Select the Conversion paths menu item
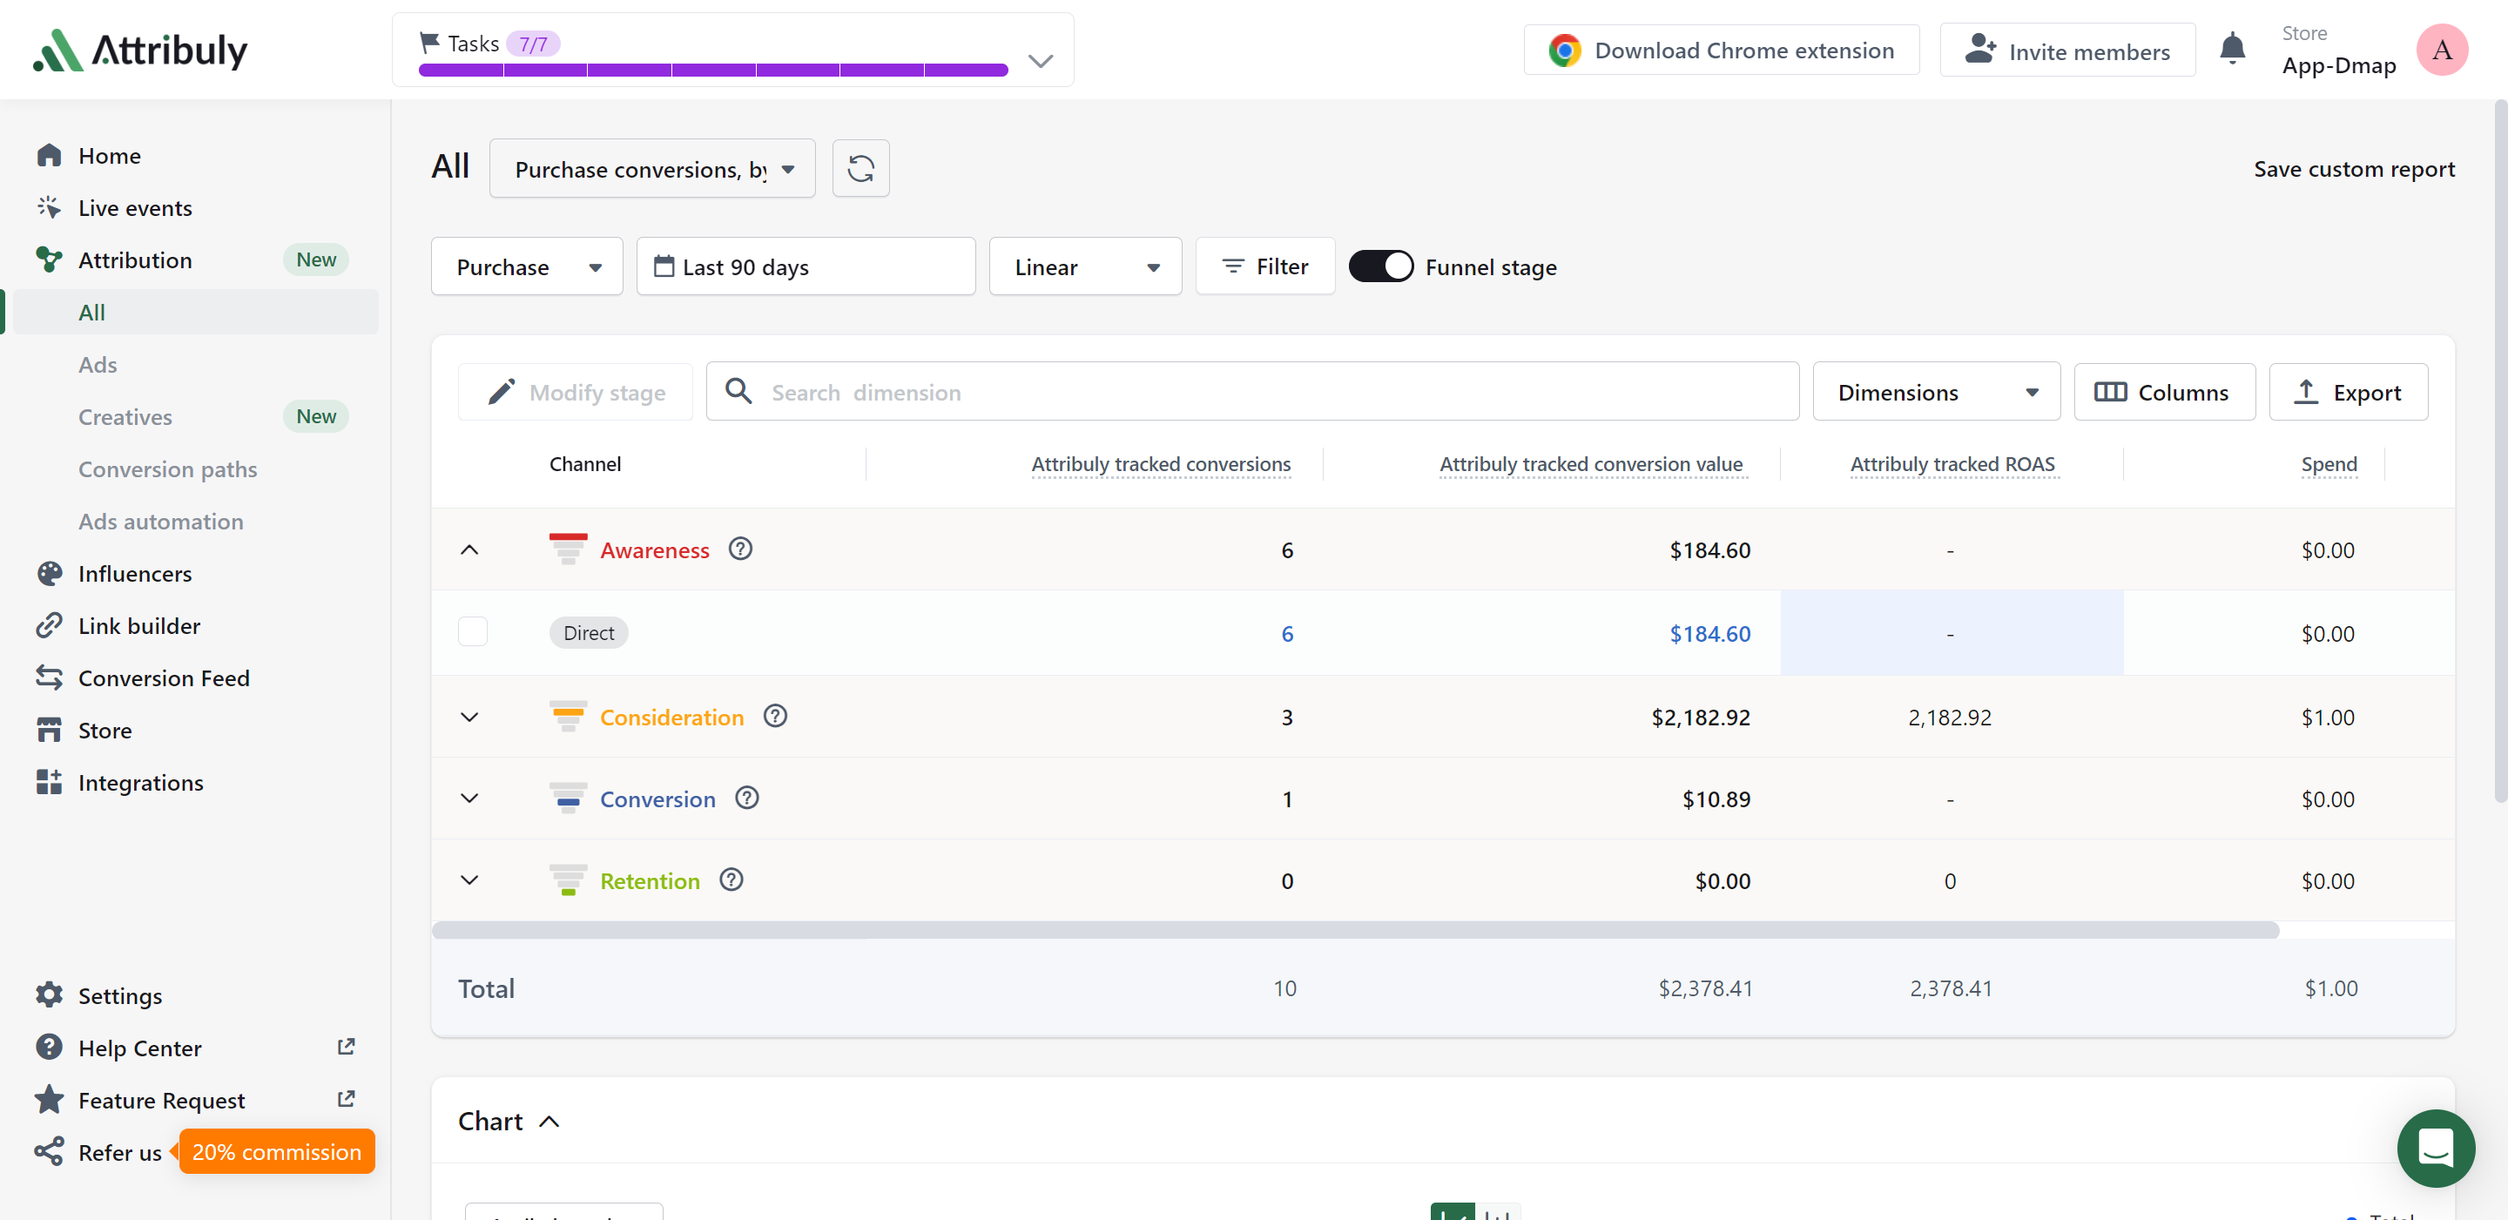The width and height of the screenshot is (2508, 1220). click(x=168, y=468)
